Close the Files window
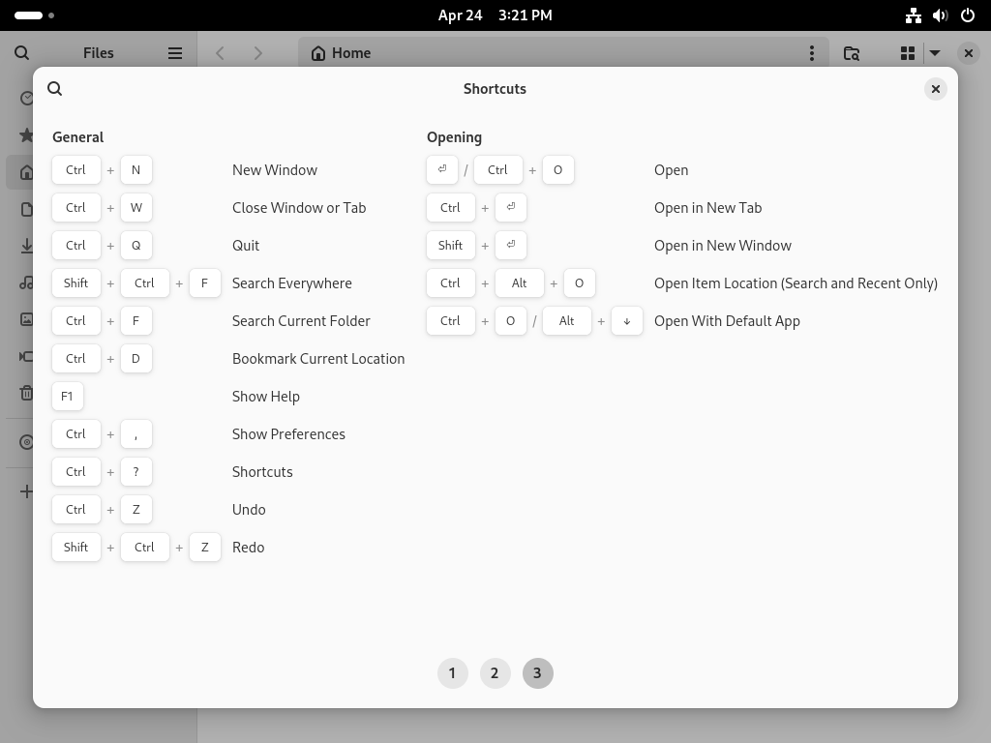The height and width of the screenshot is (743, 991). click(968, 53)
